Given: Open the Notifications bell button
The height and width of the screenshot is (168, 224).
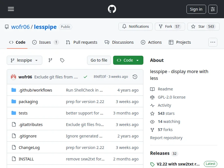Looking at the screenshot, I should 136,27.
